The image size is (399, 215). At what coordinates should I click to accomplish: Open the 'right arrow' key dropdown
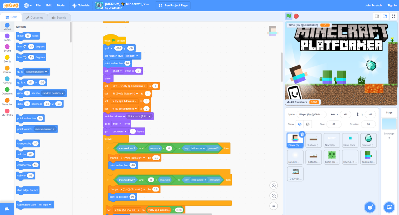coord(199,180)
